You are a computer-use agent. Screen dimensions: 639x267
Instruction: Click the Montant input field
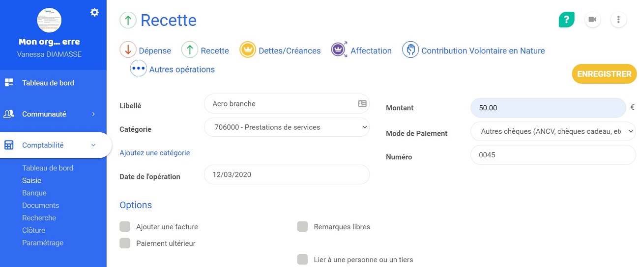(x=548, y=108)
